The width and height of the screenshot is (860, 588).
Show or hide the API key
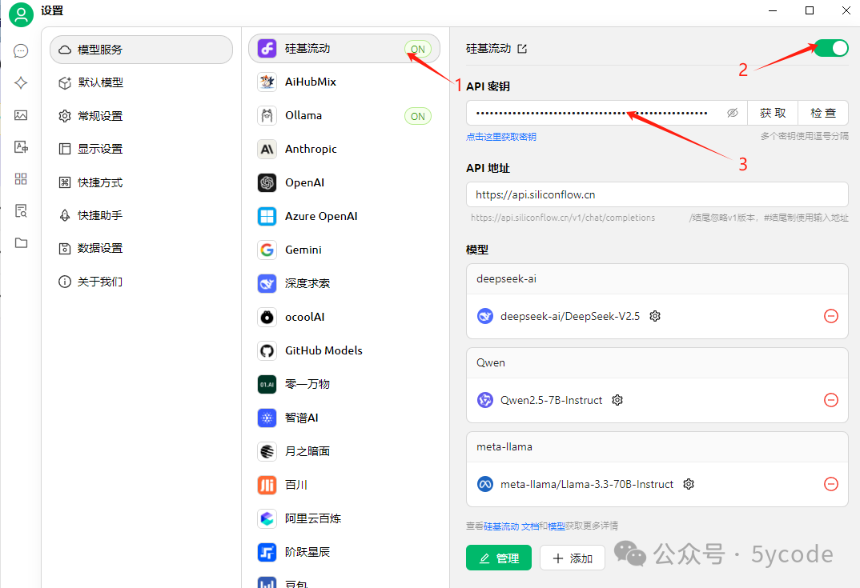[732, 113]
